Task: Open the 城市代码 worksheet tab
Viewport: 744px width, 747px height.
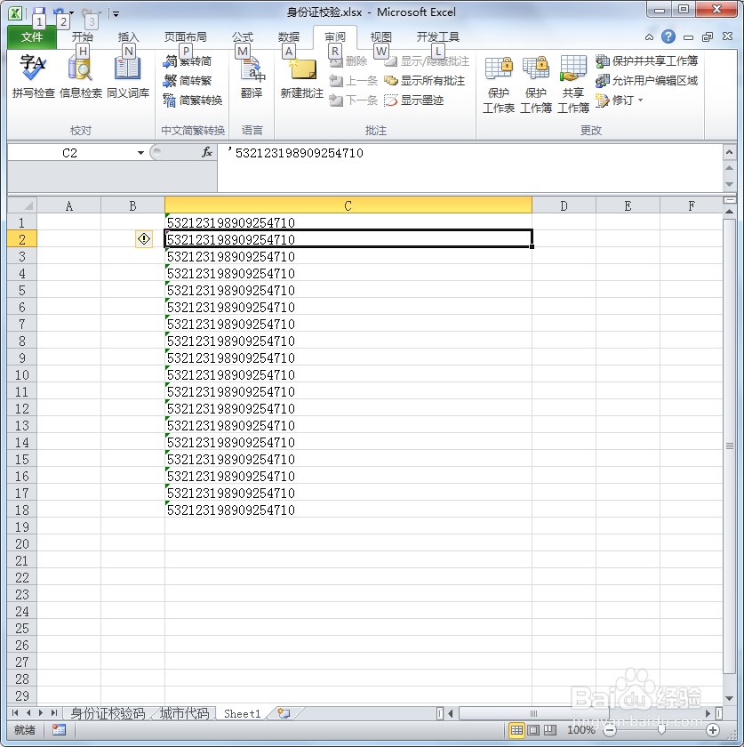Action: (184, 713)
